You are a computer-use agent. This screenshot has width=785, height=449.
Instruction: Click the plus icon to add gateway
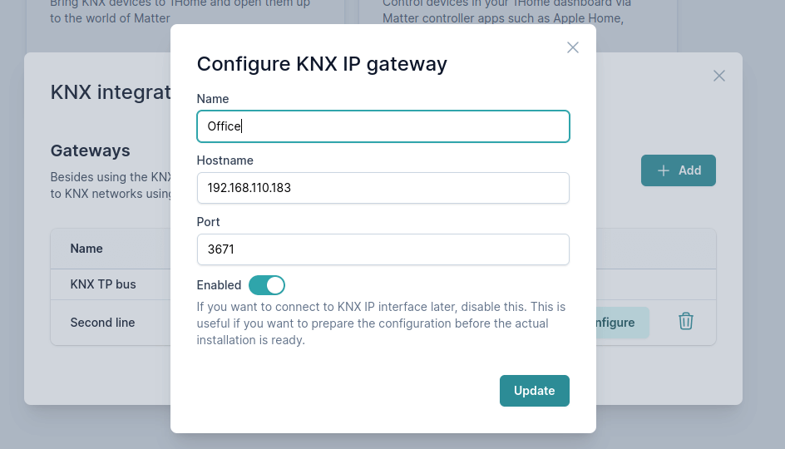point(664,170)
